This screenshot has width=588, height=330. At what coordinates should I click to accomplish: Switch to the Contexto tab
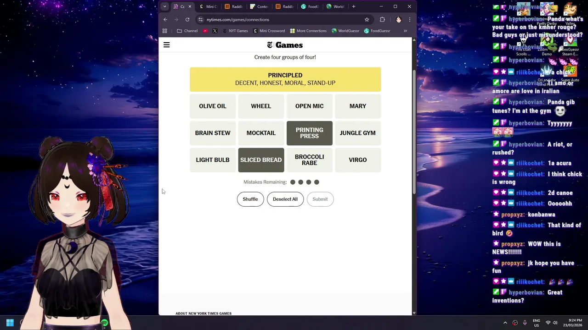(x=259, y=6)
